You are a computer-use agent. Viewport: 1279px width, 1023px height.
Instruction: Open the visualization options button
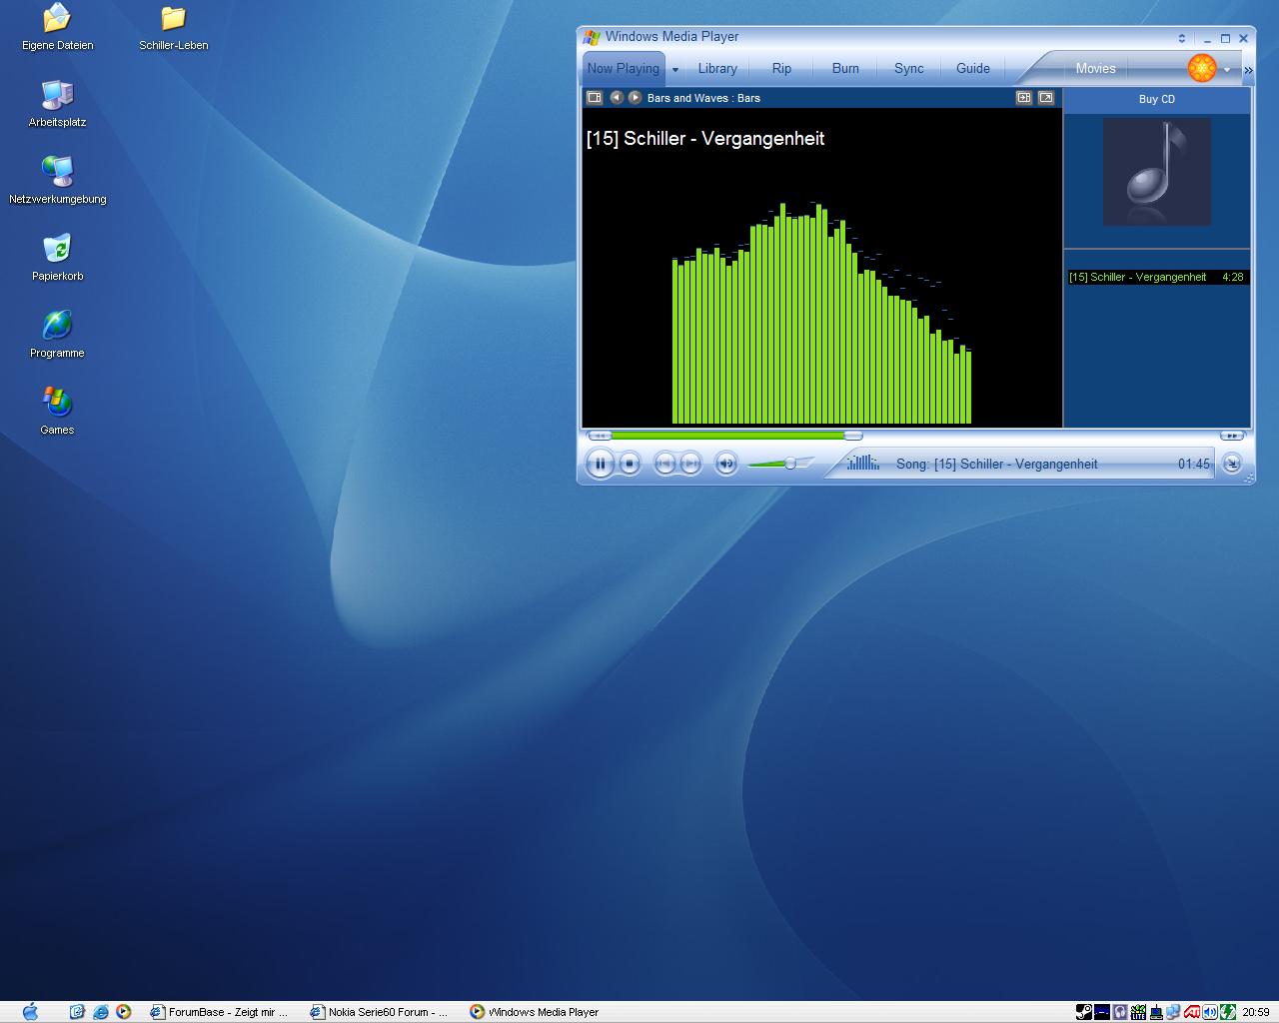click(595, 97)
